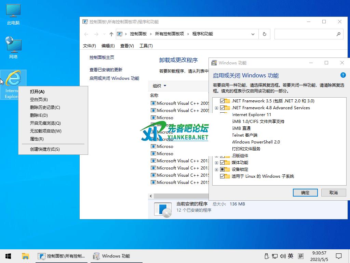Open the notification center icon in taskbar
350x263 pixels.
(338, 256)
